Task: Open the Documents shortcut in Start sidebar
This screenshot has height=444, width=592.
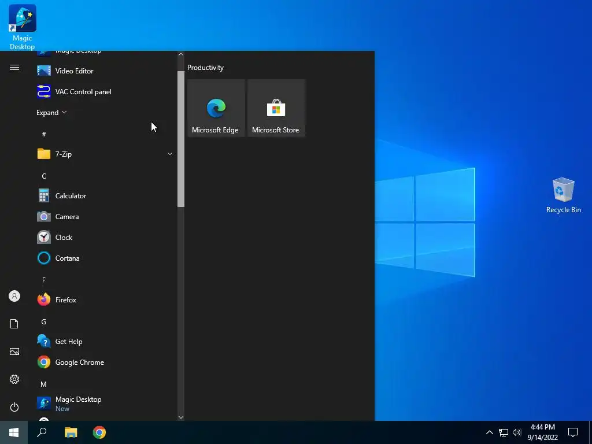Action: pyautogui.click(x=14, y=324)
